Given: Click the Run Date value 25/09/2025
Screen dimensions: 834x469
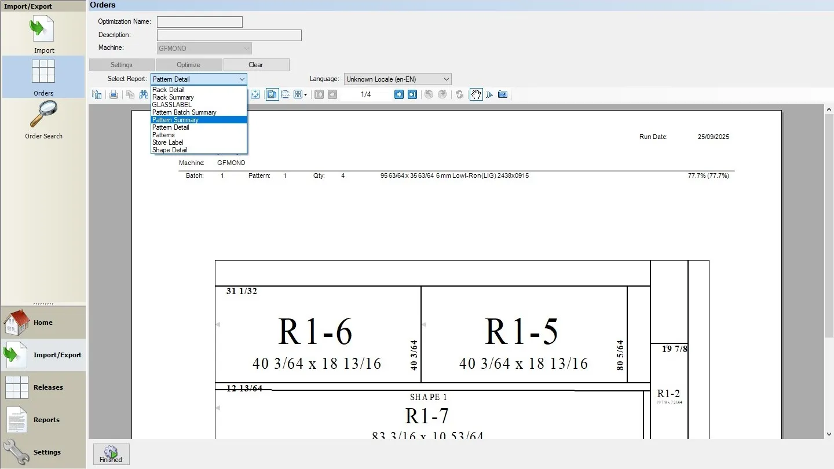Looking at the screenshot, I should coord(713,137).
